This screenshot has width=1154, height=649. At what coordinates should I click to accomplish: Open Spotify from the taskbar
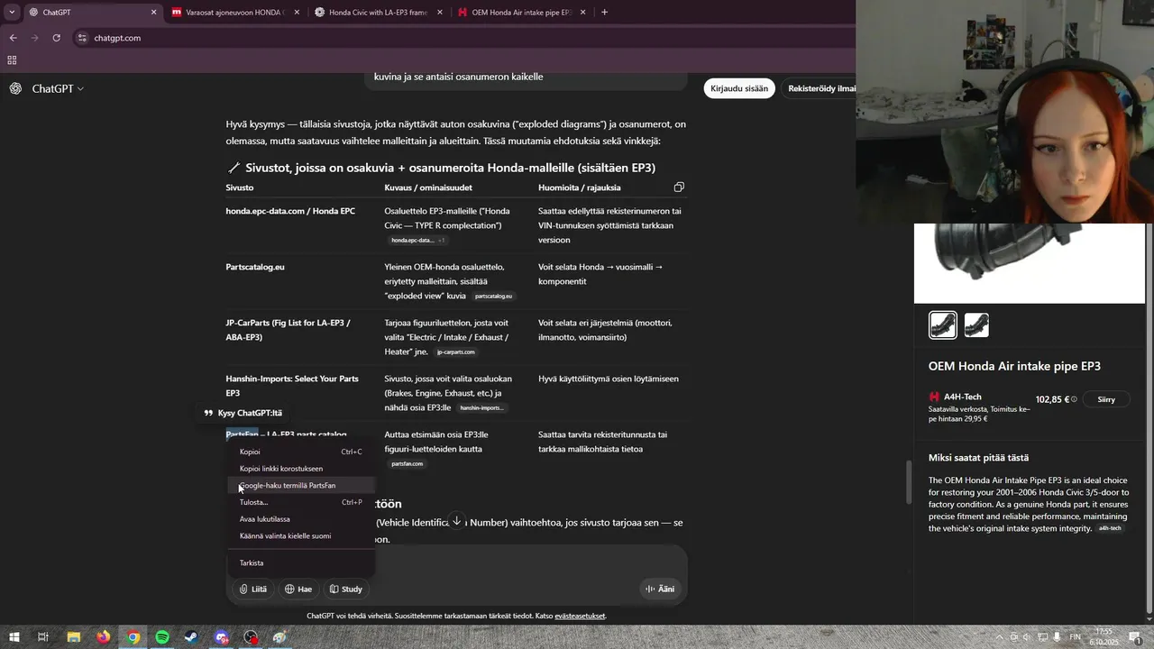(x=162, y=637)
